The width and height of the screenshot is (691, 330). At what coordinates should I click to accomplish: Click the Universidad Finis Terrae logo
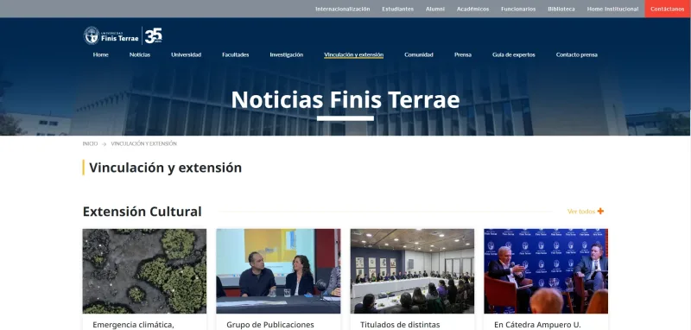[x=111, y=35]
